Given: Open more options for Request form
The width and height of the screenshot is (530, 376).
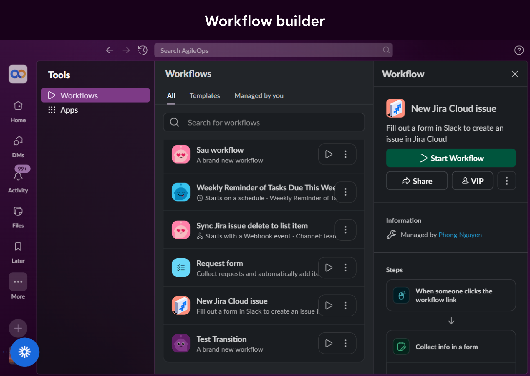Looking at the screenshot, I should (x=346, y=268).
